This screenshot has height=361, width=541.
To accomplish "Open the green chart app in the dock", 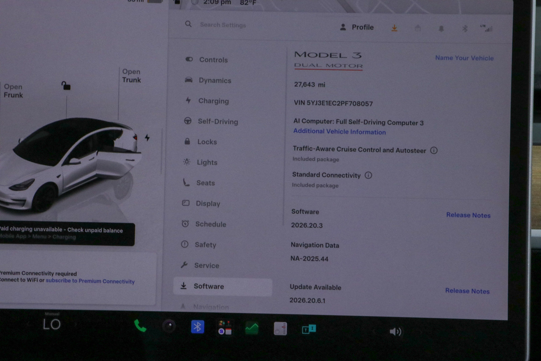I will (x=252, y=328).
